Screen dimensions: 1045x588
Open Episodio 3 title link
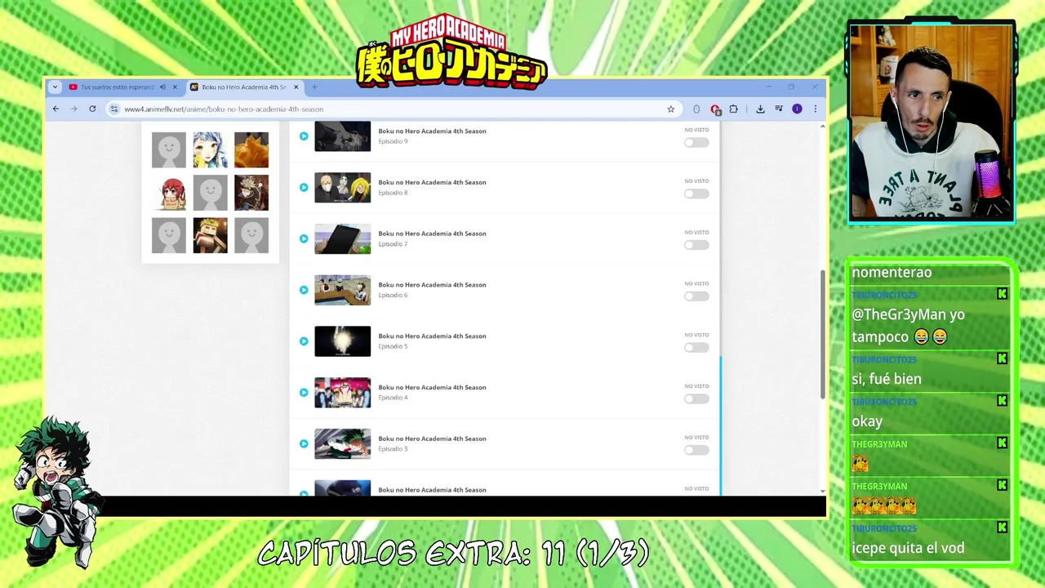[432, 439]
